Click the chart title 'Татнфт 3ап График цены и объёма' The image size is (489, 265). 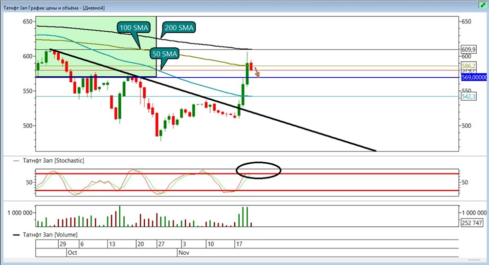[42, 8]
